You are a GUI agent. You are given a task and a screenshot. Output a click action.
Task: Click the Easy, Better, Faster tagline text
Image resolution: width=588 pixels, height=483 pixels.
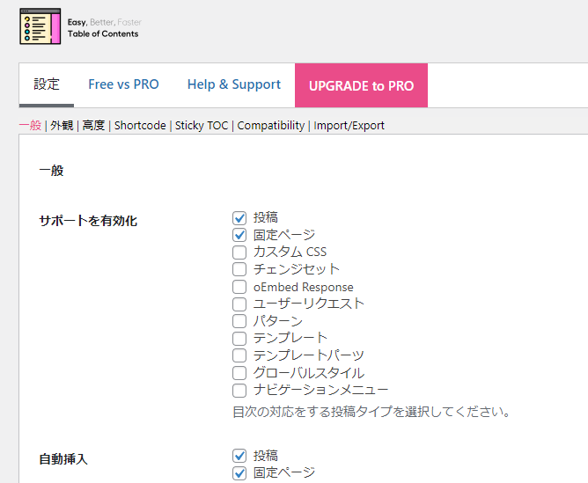[x=105, y=22]
